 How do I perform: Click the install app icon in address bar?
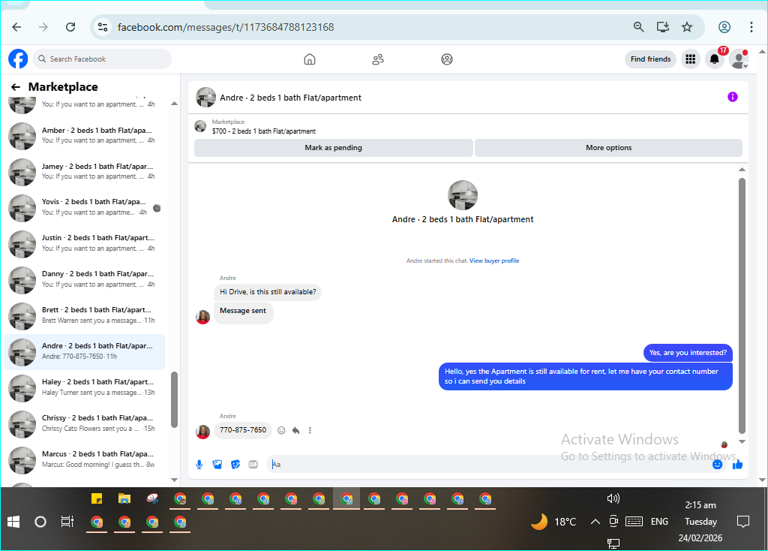(x=663, y=27)
